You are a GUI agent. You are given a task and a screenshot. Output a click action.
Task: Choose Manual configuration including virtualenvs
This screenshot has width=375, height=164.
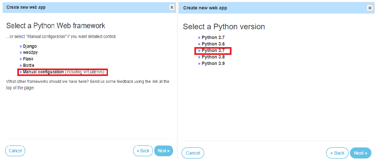click(x=63, y=72)
